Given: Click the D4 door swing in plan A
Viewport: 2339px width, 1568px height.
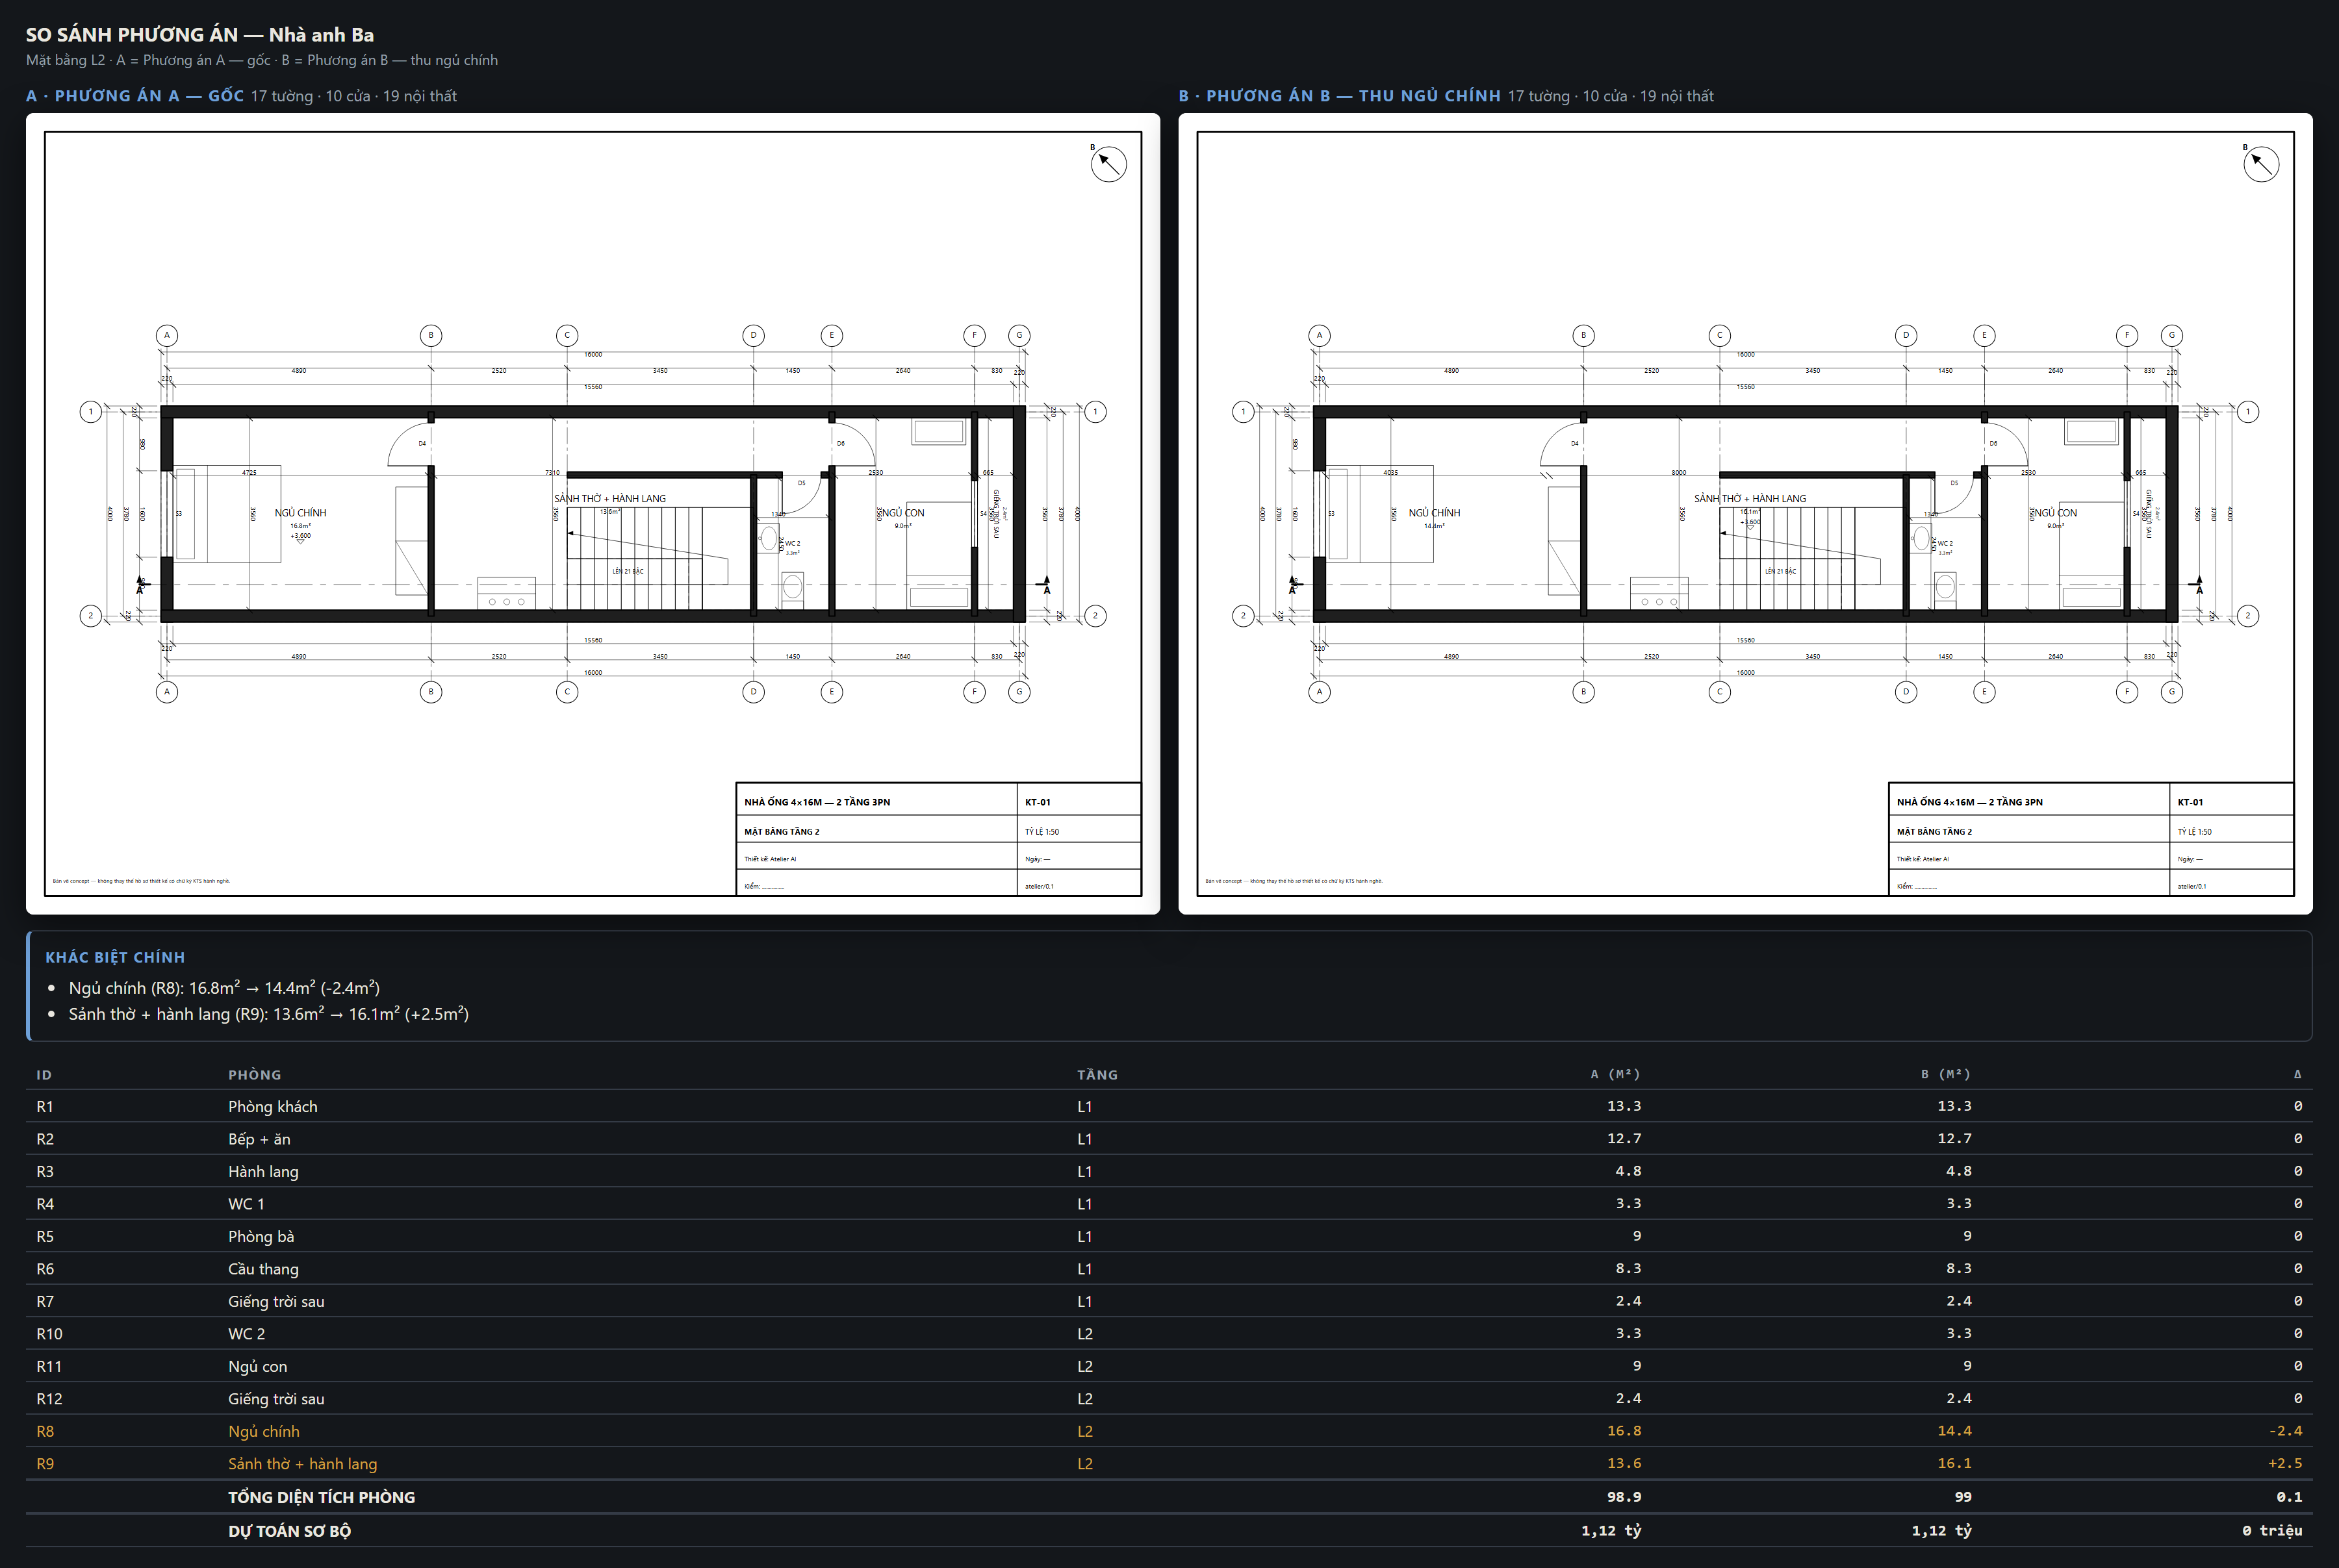Looking at the screenshot, I should point(410,444).
